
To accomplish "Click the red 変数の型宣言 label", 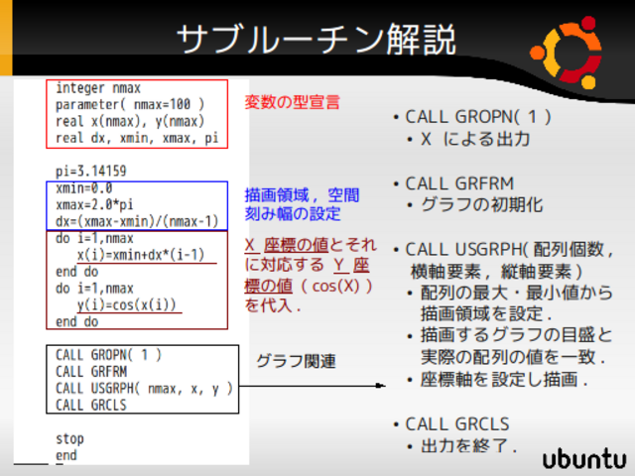I will coord(293,101).
